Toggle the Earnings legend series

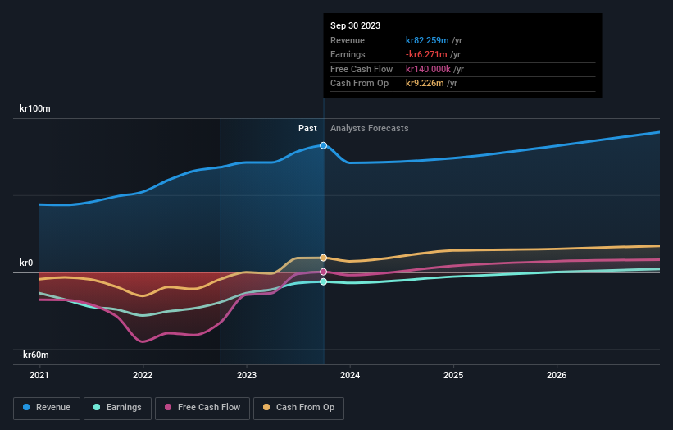coord(117,408)
